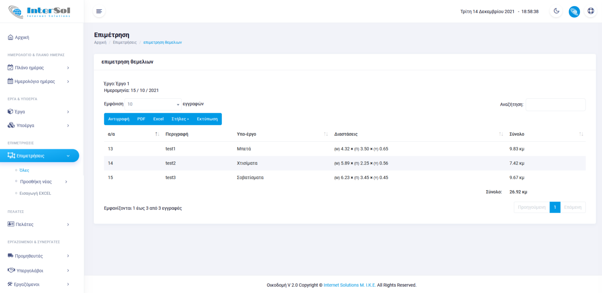Click the hamburger menu icon
This screenshot has width=602, height=293.
click(99, 11)
